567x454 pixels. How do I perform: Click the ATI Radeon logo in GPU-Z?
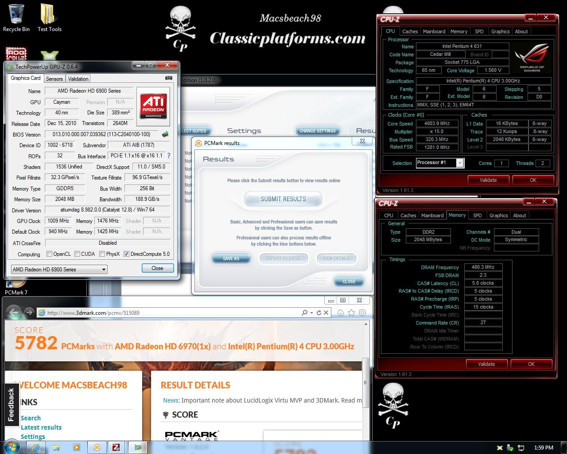[x=153, y=106]
